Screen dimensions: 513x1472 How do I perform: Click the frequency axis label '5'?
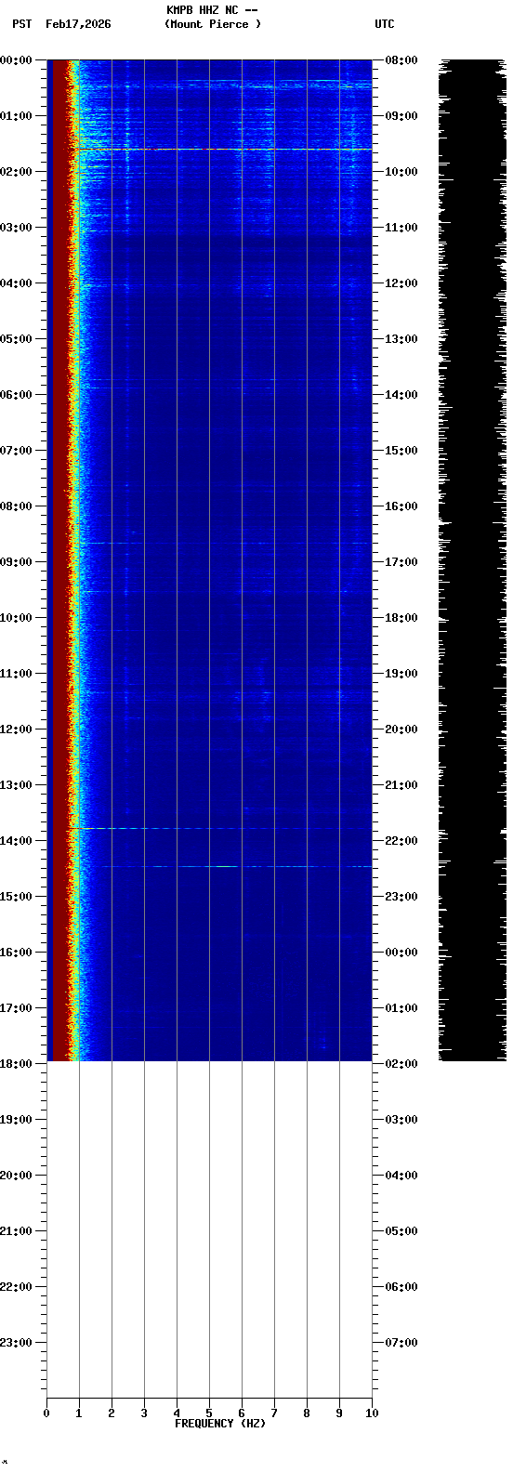coord(209,1413)
